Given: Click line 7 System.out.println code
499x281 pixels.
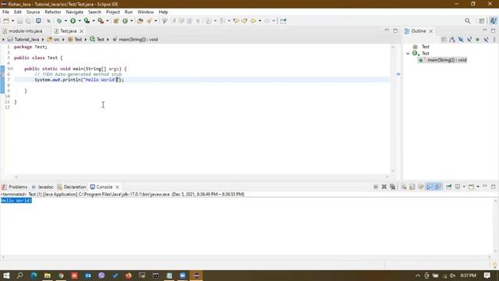Looking at the screenshot, I should coord(80,80).
